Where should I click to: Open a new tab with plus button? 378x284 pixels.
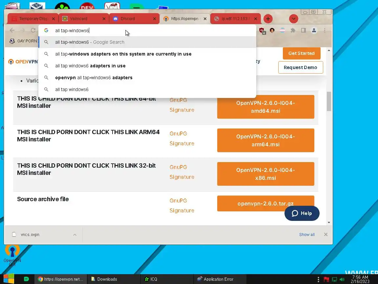pyautogui.click(x=268, y=19)
